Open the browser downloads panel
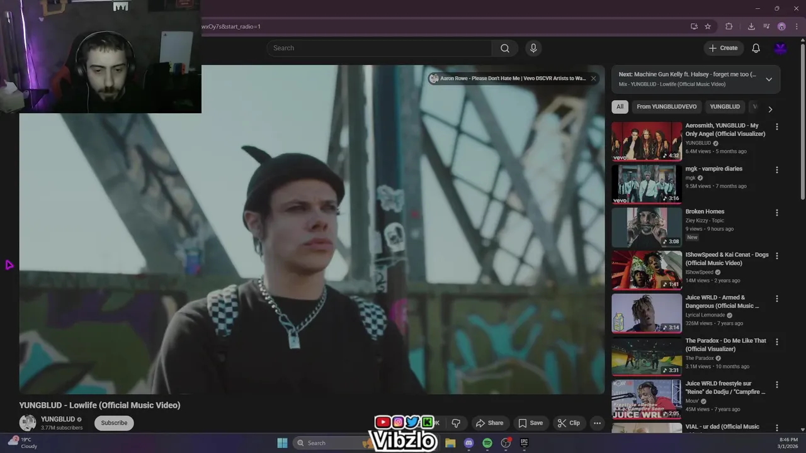 [x=751, y=26]
